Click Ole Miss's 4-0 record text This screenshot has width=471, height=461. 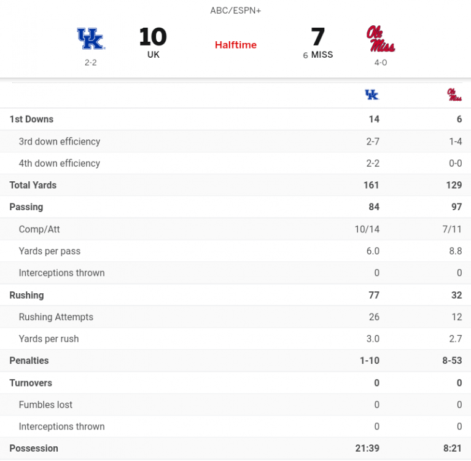click(381, 63)
